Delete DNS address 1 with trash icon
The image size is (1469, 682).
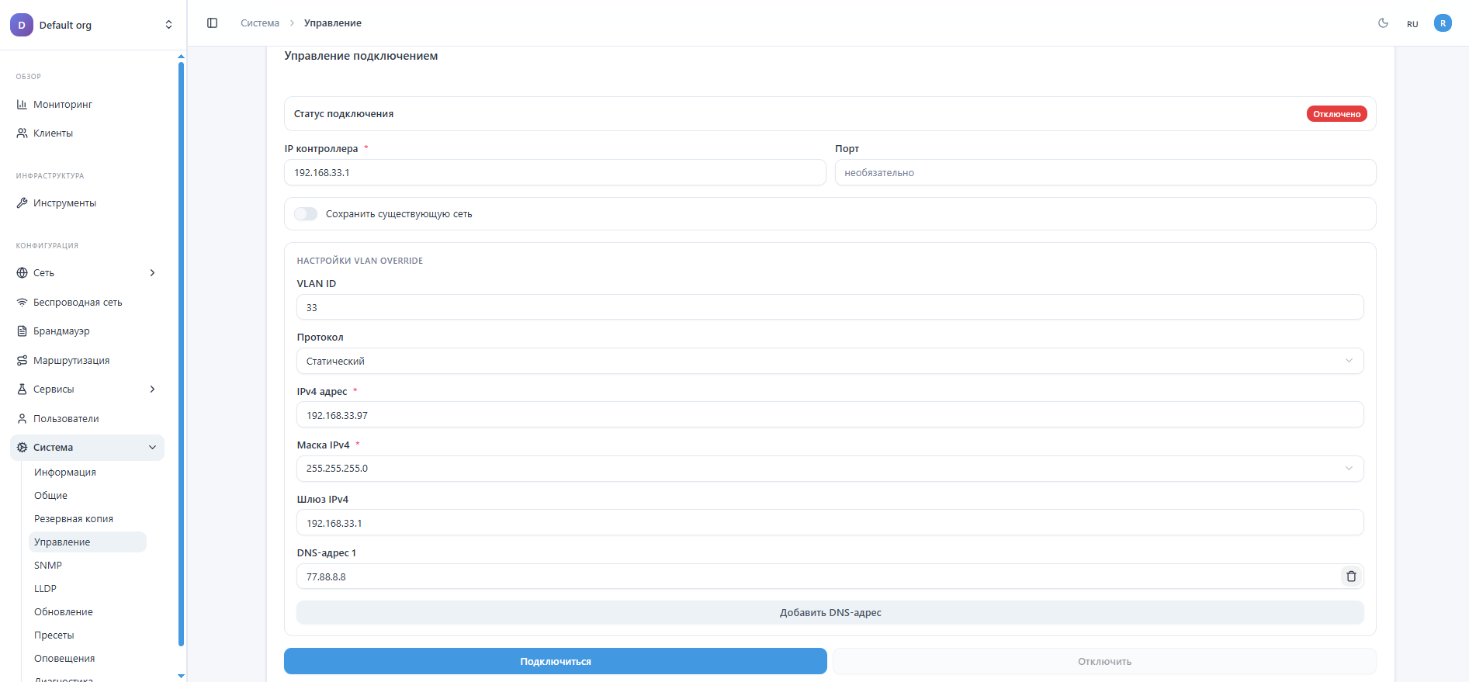pos(1351,576)
